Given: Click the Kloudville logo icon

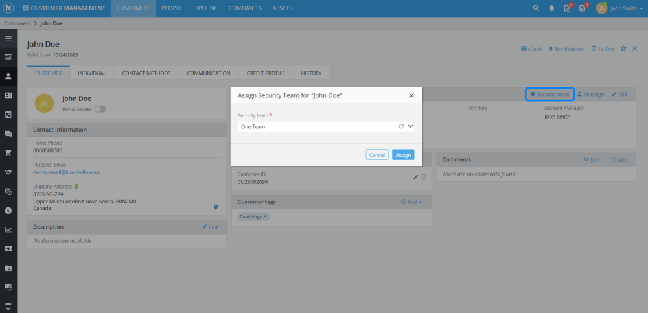Looking at the screenshot, I should pos(8,8).
